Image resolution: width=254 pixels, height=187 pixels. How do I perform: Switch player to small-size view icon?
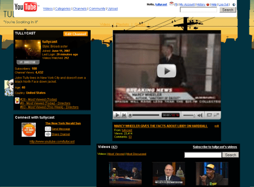coord(209,115)
